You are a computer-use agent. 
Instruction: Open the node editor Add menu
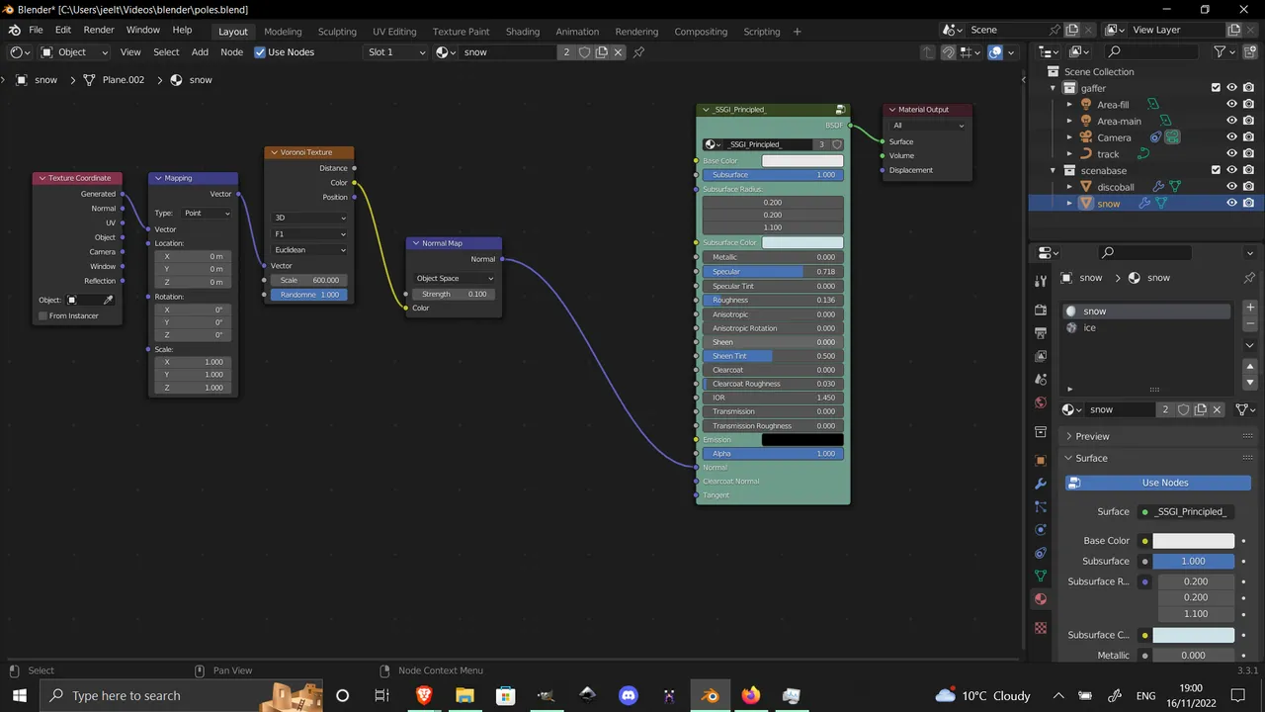click(x=200, y=52)
